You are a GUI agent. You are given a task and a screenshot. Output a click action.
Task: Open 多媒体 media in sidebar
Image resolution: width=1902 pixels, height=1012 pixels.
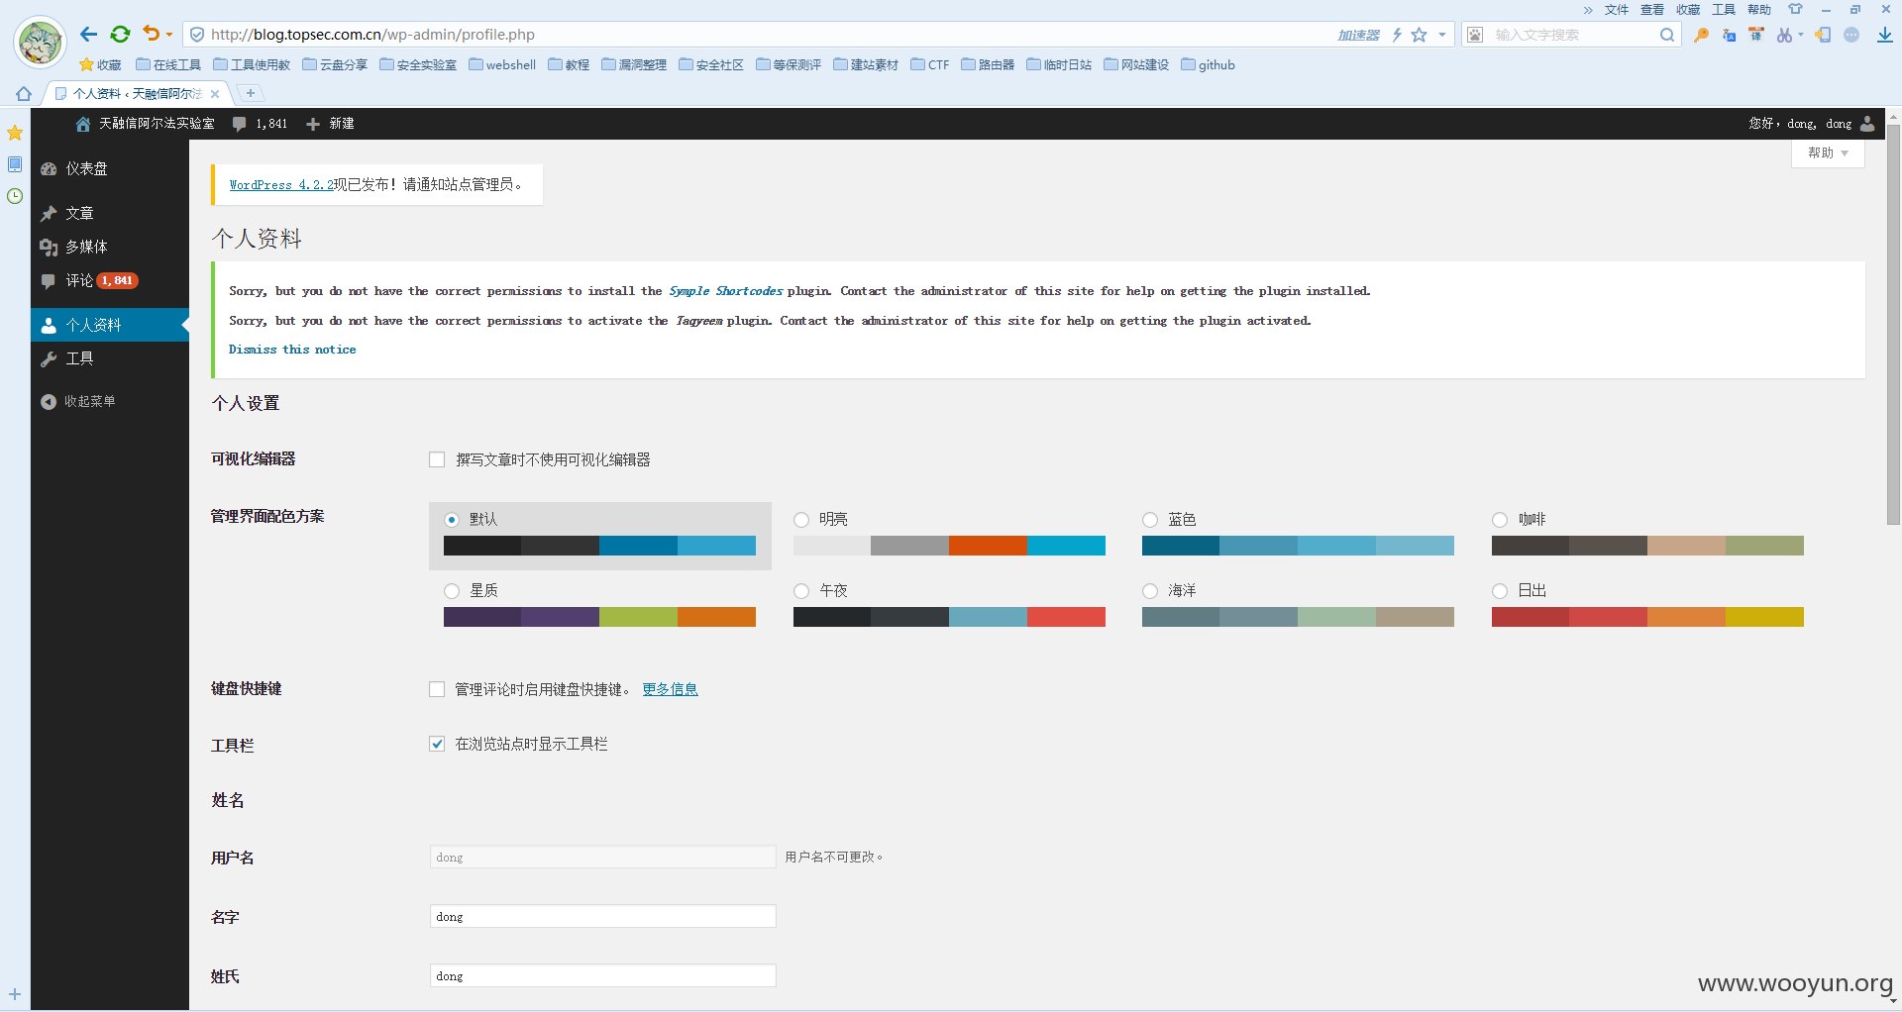[x=110, y=247]
